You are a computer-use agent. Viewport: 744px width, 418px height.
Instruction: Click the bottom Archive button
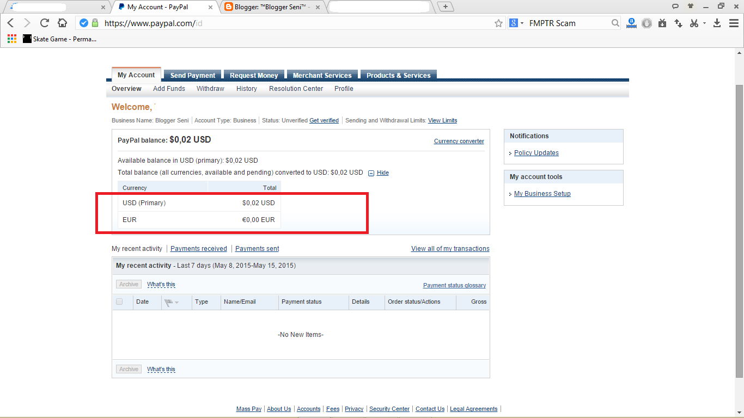coord(129,369)
